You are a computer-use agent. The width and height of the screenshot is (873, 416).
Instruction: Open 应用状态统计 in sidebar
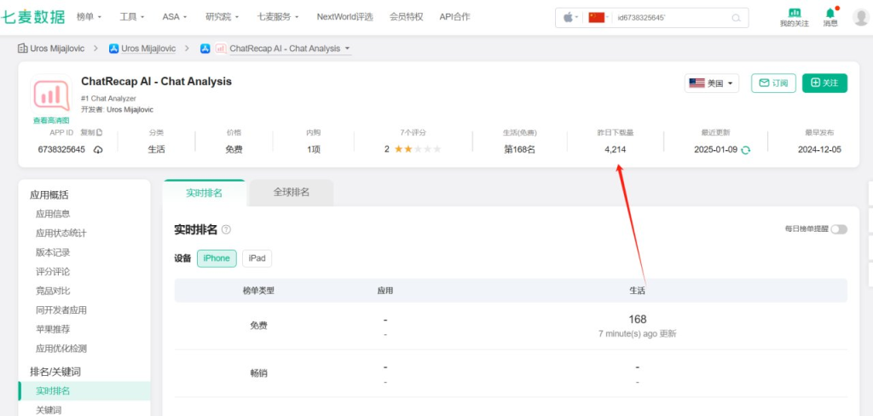pos(61,233)
